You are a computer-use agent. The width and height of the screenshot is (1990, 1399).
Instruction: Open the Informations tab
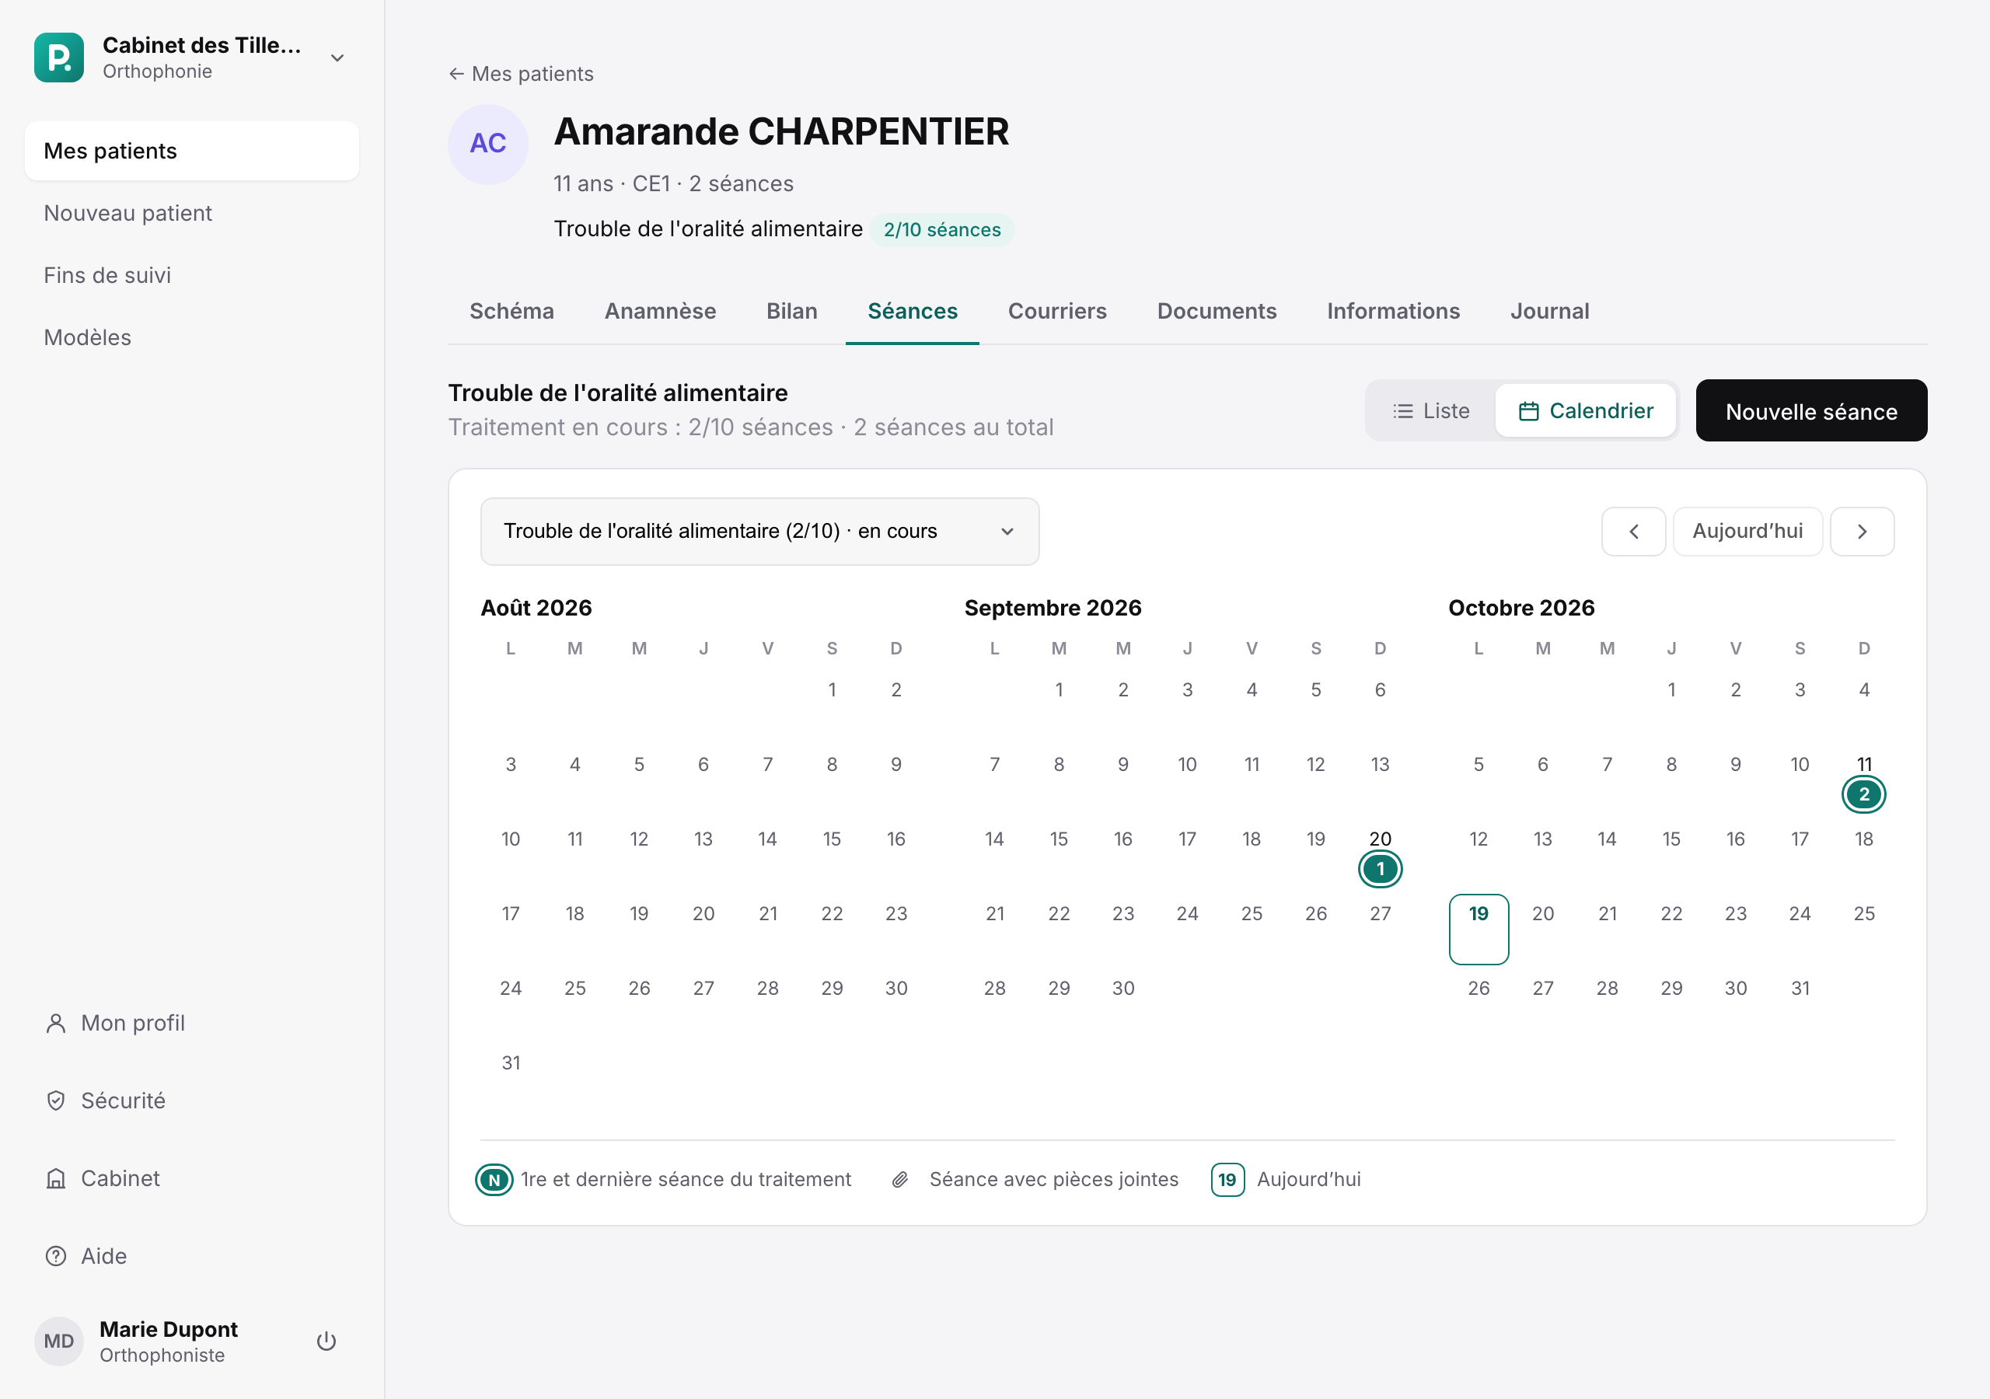pyautogui.click(x=1393, y=311)
